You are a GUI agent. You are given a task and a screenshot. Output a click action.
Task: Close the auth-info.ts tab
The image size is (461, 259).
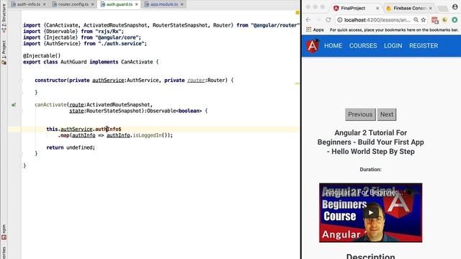(x=44, y=4)
